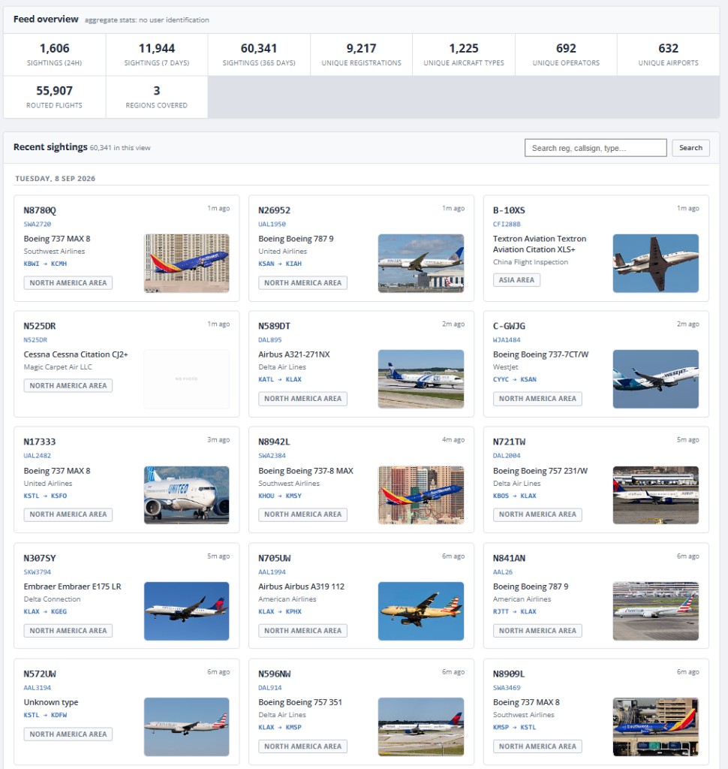Click the Sightings (365 days) stat tile

click(x=259, y=54)
